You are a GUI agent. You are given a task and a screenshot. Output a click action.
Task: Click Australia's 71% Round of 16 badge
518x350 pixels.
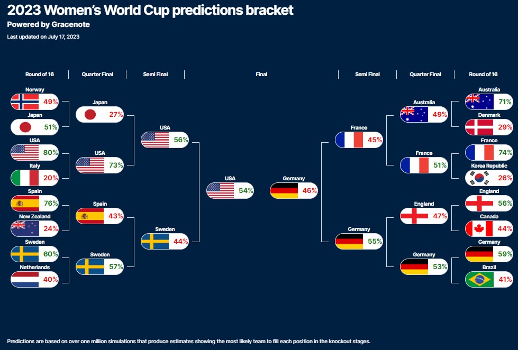click(x=489, y=102)
